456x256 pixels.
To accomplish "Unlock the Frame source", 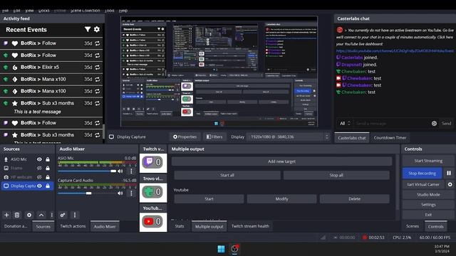I will point(48,168).
